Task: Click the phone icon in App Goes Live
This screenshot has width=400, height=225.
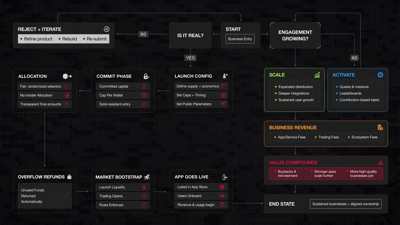Action: (x=225, y=177)
